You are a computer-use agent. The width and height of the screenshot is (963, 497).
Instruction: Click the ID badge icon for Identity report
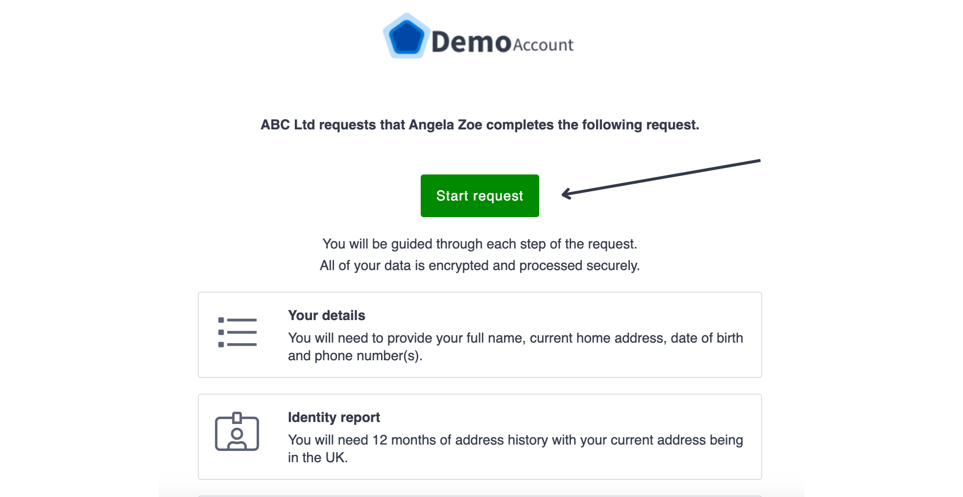[237, 431]
